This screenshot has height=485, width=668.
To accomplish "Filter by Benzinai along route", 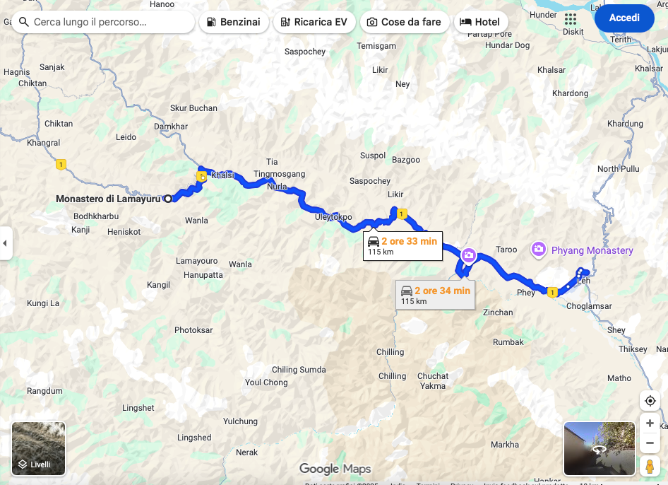I will (234, 22).
